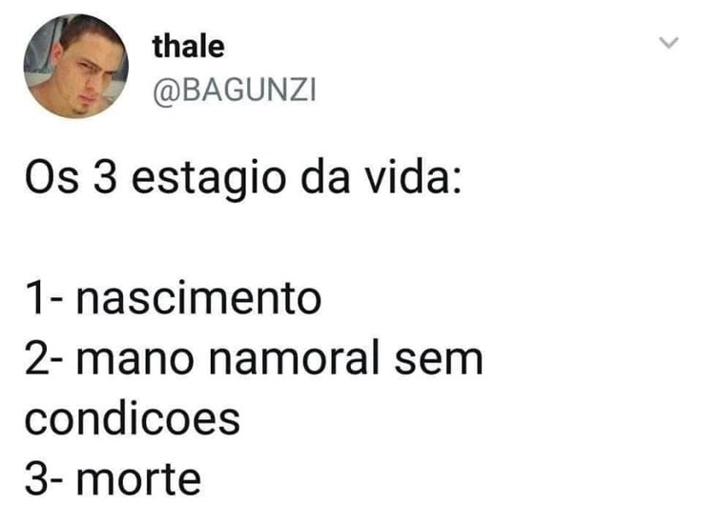
Task: Open the @BAGUNZI handle link
Action: tap(235, 91)
